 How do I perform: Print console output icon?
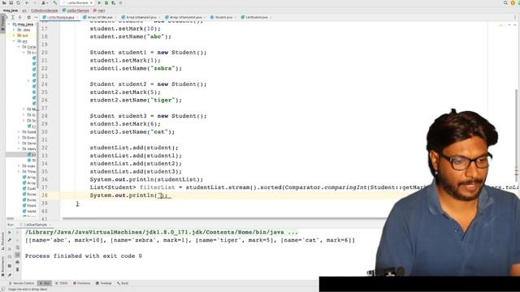click(18, 262)
